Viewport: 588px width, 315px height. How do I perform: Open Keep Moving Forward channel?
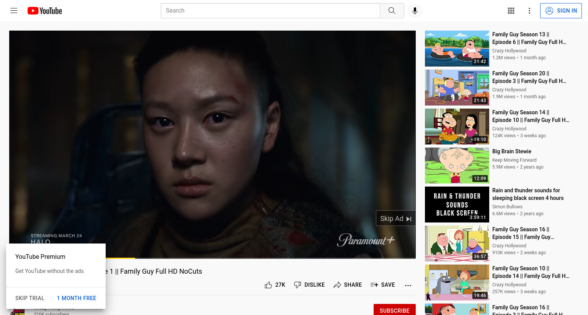coord(514,160)
